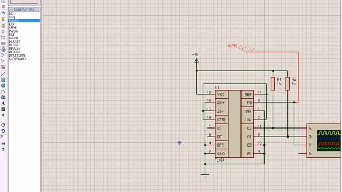Screen dimensions: 342x192
Task: Click the active Generator mode icon
Action: pos(3,50)
